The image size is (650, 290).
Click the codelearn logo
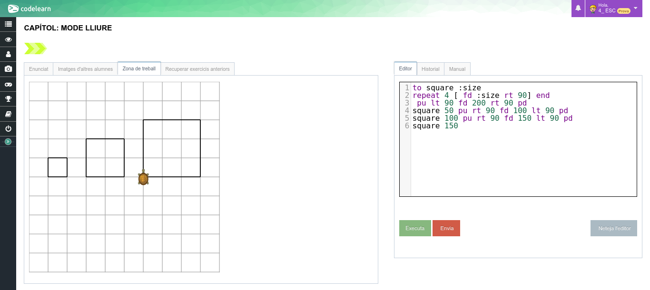pos(30,9)
